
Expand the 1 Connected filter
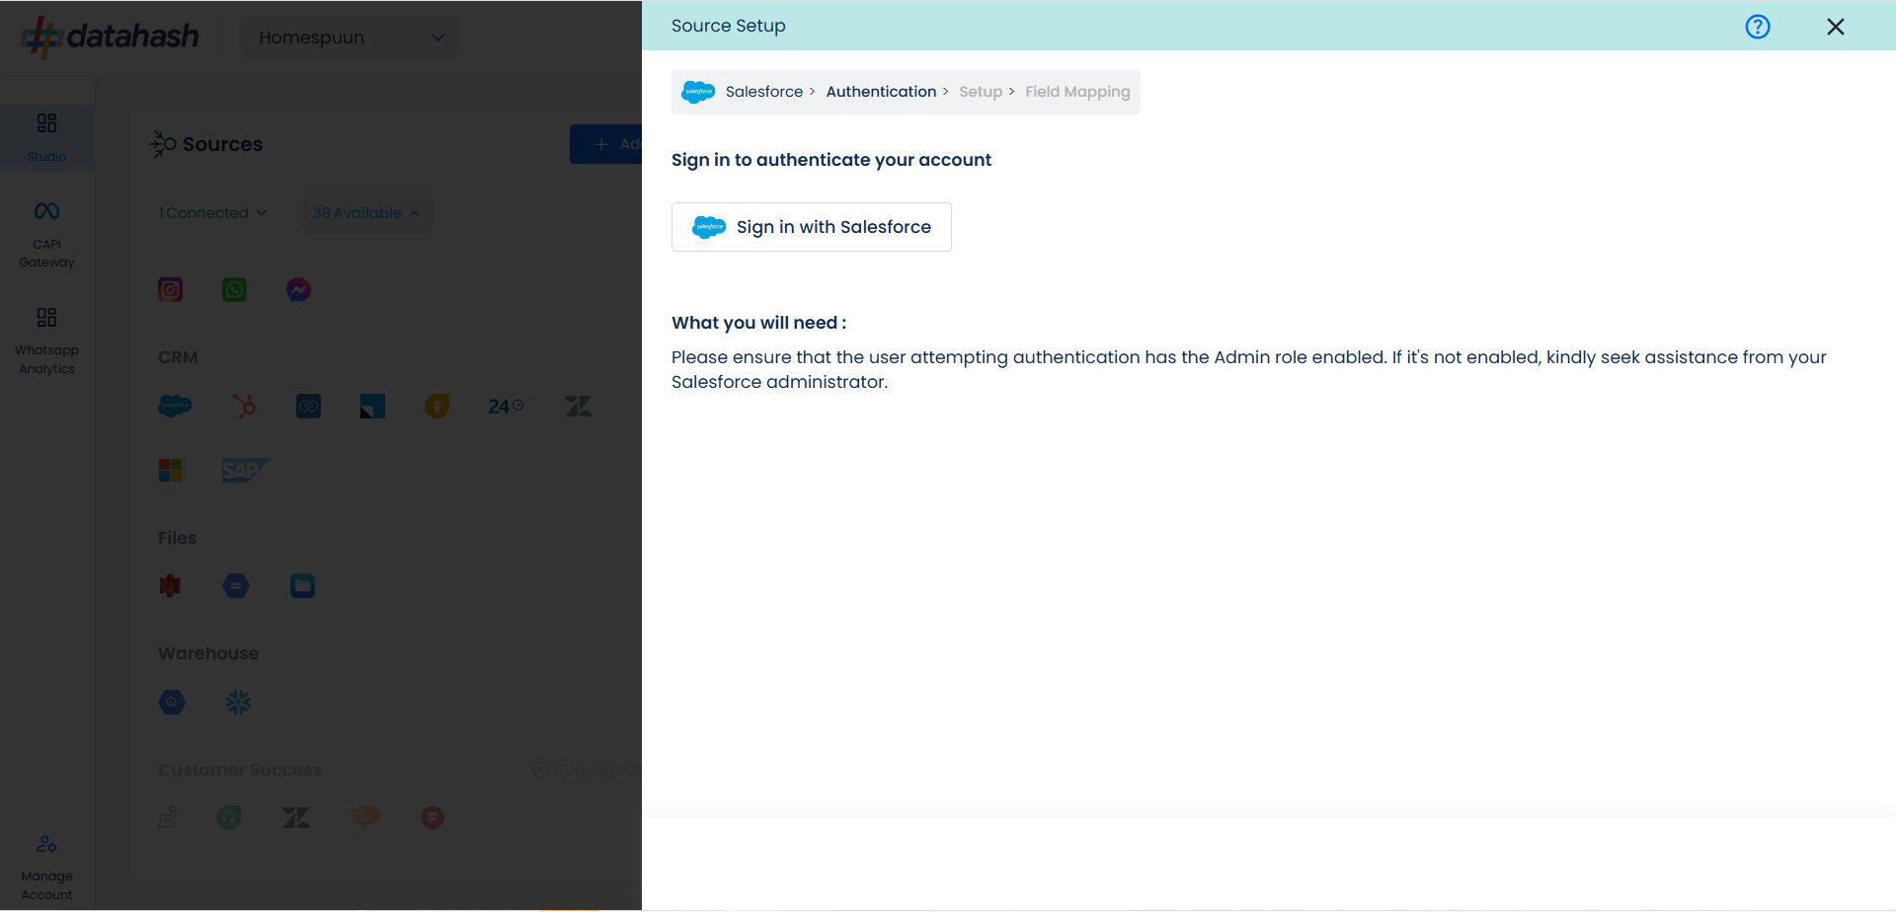tap(212, 213)
